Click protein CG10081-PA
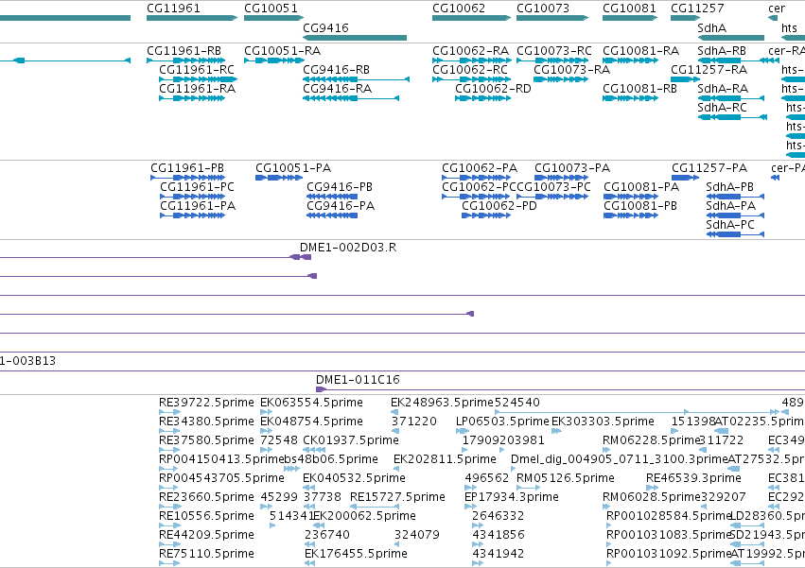Image resolution: width=805 pixels, height=568 pixels. click(x=630, y=197)
